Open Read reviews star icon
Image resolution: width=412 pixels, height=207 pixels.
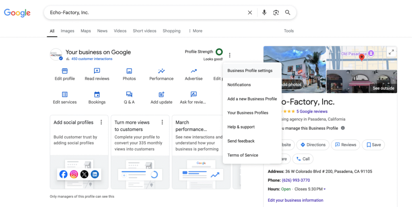pyautogui.click(x=97, y=71)
